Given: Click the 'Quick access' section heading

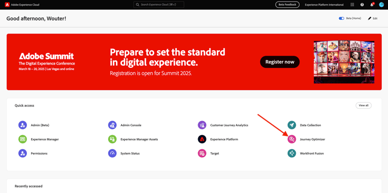Looking at the screenshot, I should click(24, 106).
